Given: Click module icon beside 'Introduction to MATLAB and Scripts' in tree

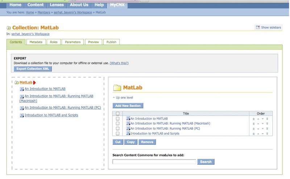Looking at the screenshot, I should [x=22, y=115].
